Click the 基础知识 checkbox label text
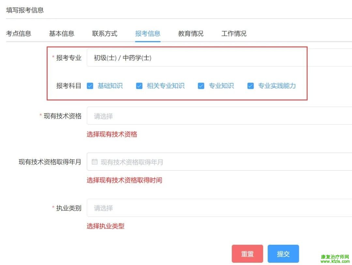This screenshot has width=352, height=265. point(110,86)
